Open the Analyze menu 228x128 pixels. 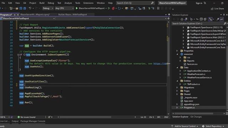tap(68, 3)
